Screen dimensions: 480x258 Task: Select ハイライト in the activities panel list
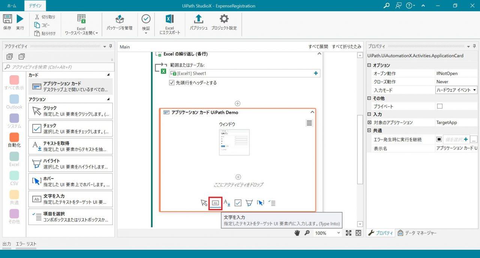tap(70, 164)
